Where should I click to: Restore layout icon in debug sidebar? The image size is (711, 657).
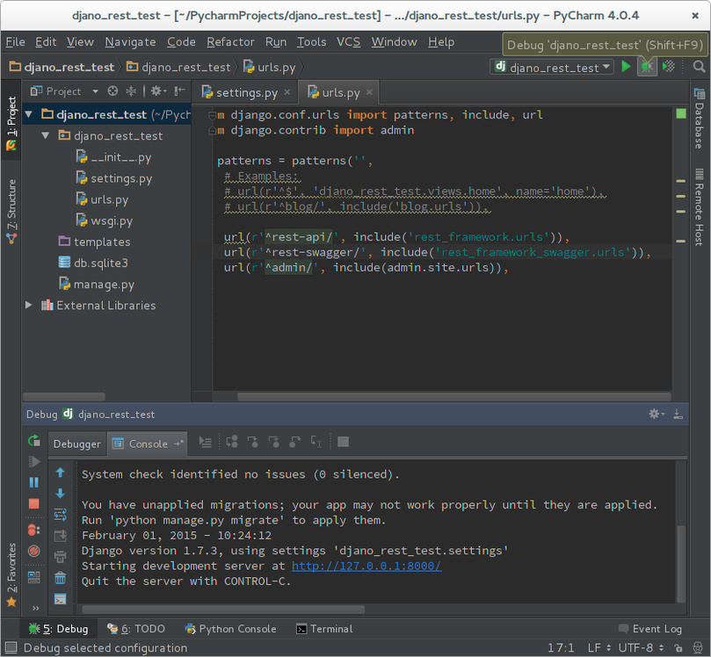coord(34,577)
